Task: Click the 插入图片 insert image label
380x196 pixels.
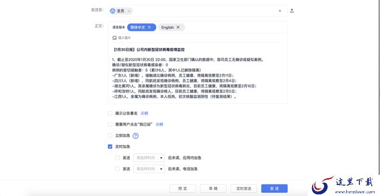Action: pos(124,38)
